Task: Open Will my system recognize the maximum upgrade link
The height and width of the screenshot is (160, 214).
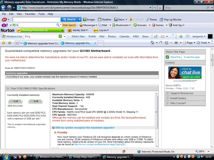Action: coord(85,128)
